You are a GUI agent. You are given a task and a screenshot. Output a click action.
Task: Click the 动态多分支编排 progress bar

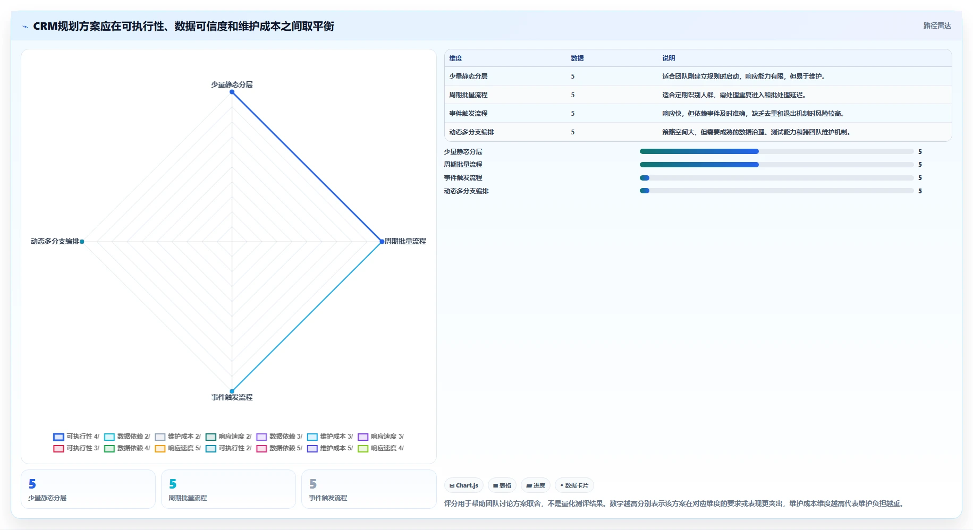pos(776,191)
